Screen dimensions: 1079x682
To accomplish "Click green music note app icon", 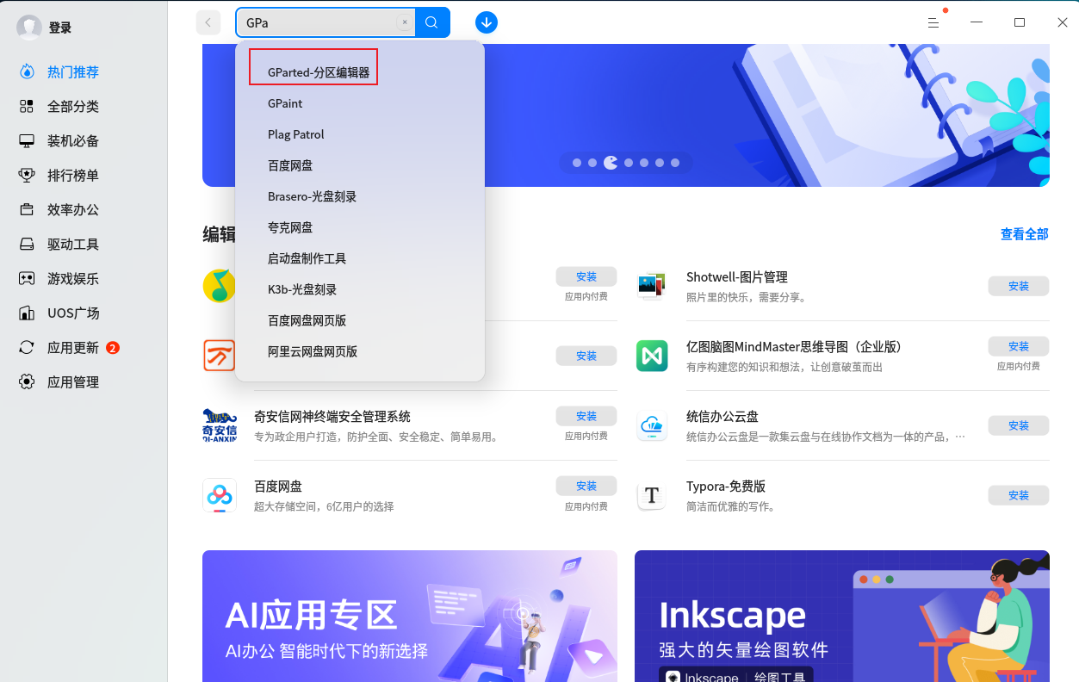I will click(219, 286).
